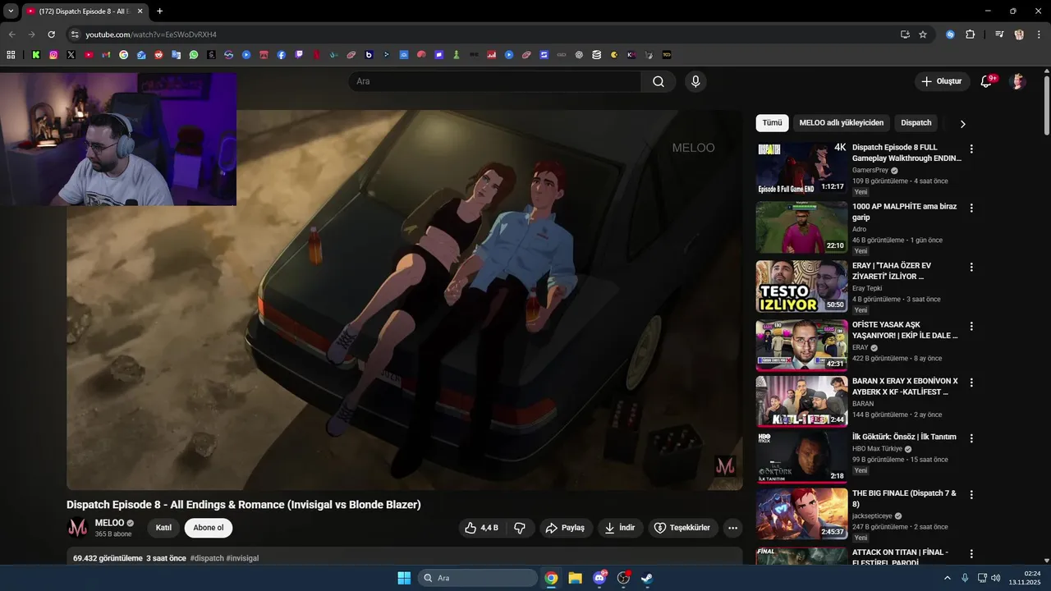Viewport: 1051px width, 591px height.
Task: Open the Shazam extension icon
Action: (950, 34)
